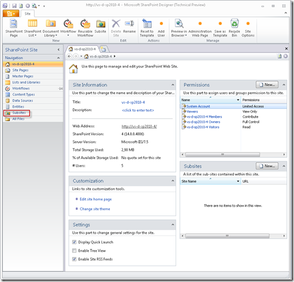The width and height of the screenshot is (294, 282).
Task: Click the new tab icon beside vs-d-sp2010-4 tab
Action: click(103, 50)
